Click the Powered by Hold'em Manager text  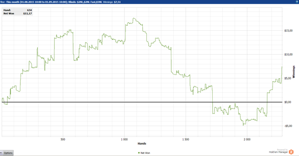tap(278, 151)
